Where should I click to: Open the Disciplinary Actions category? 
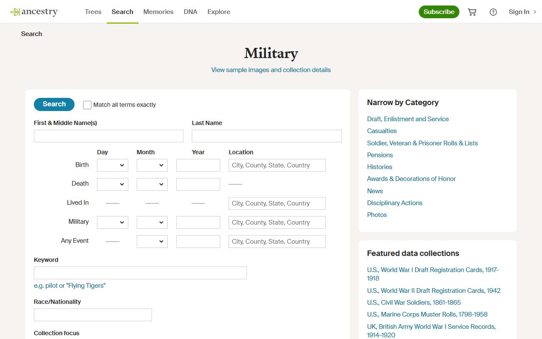[x=395, y=203]
